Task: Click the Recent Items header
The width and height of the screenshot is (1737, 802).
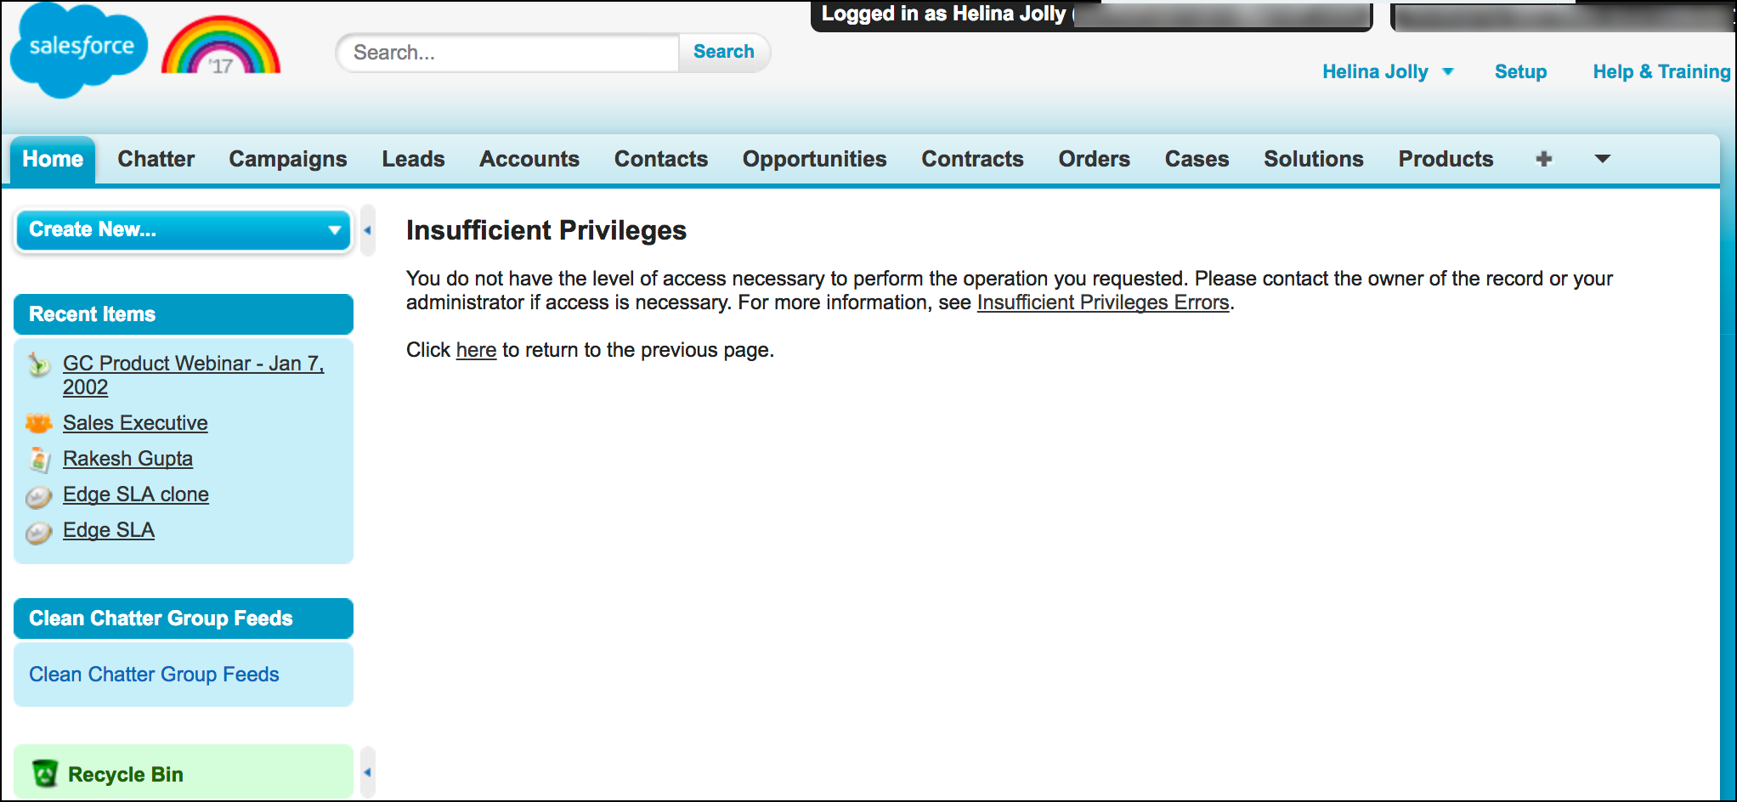Action: [184, 314]
